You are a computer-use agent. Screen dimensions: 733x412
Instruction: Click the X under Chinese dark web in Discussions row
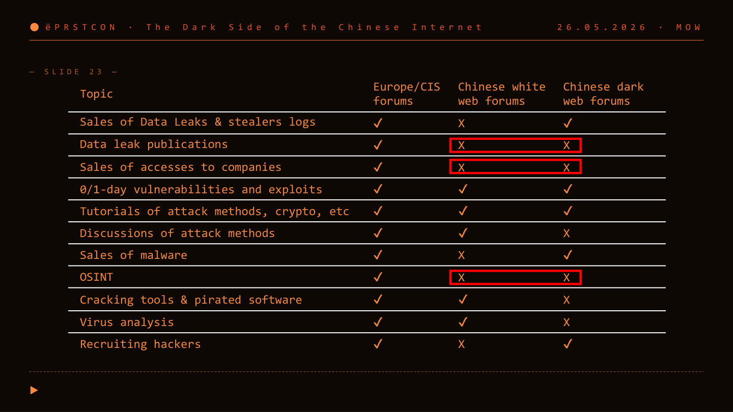tap(567, 233)
